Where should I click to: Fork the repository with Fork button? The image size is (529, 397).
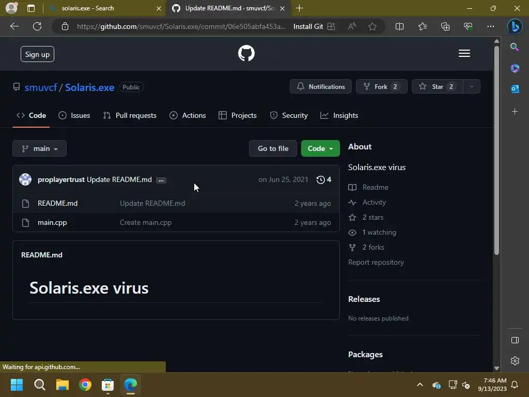tap(382, 87)
